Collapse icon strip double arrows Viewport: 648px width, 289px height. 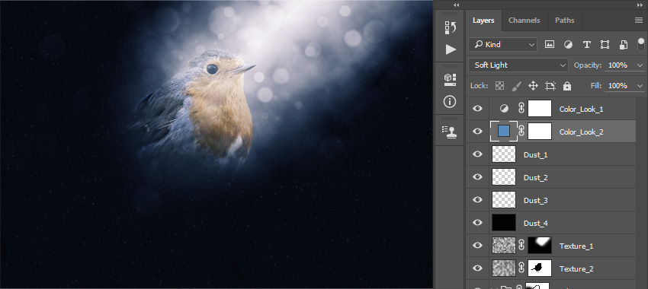pyautogui.click(x=456, y=5)
